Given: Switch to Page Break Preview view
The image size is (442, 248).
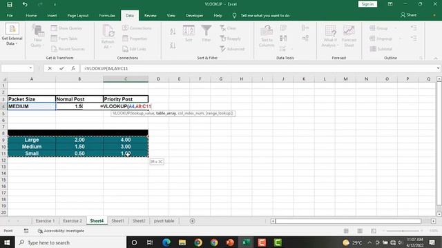Looking at the screenshot, I should [373, 231].
